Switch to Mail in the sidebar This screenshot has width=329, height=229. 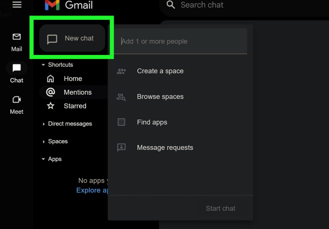[17, 43]
